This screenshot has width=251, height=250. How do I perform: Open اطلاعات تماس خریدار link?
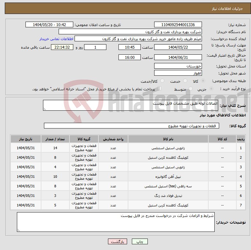tap(56, 39)
